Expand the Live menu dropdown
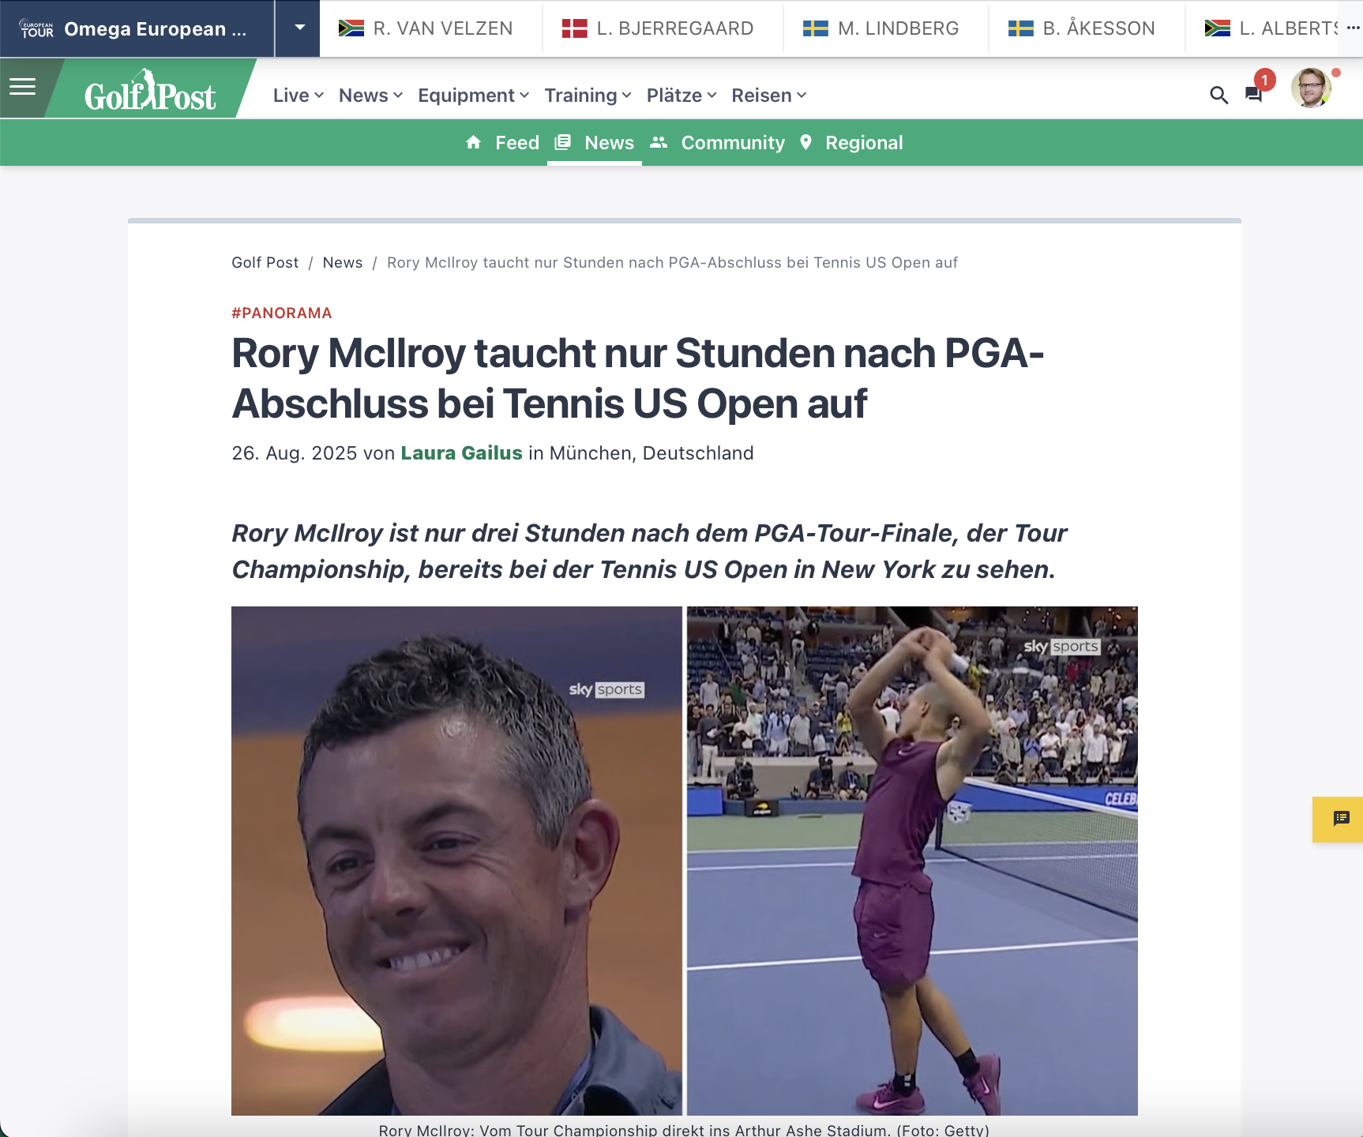The height and width of the screenshot is (1137, 1363). (298, 96)
